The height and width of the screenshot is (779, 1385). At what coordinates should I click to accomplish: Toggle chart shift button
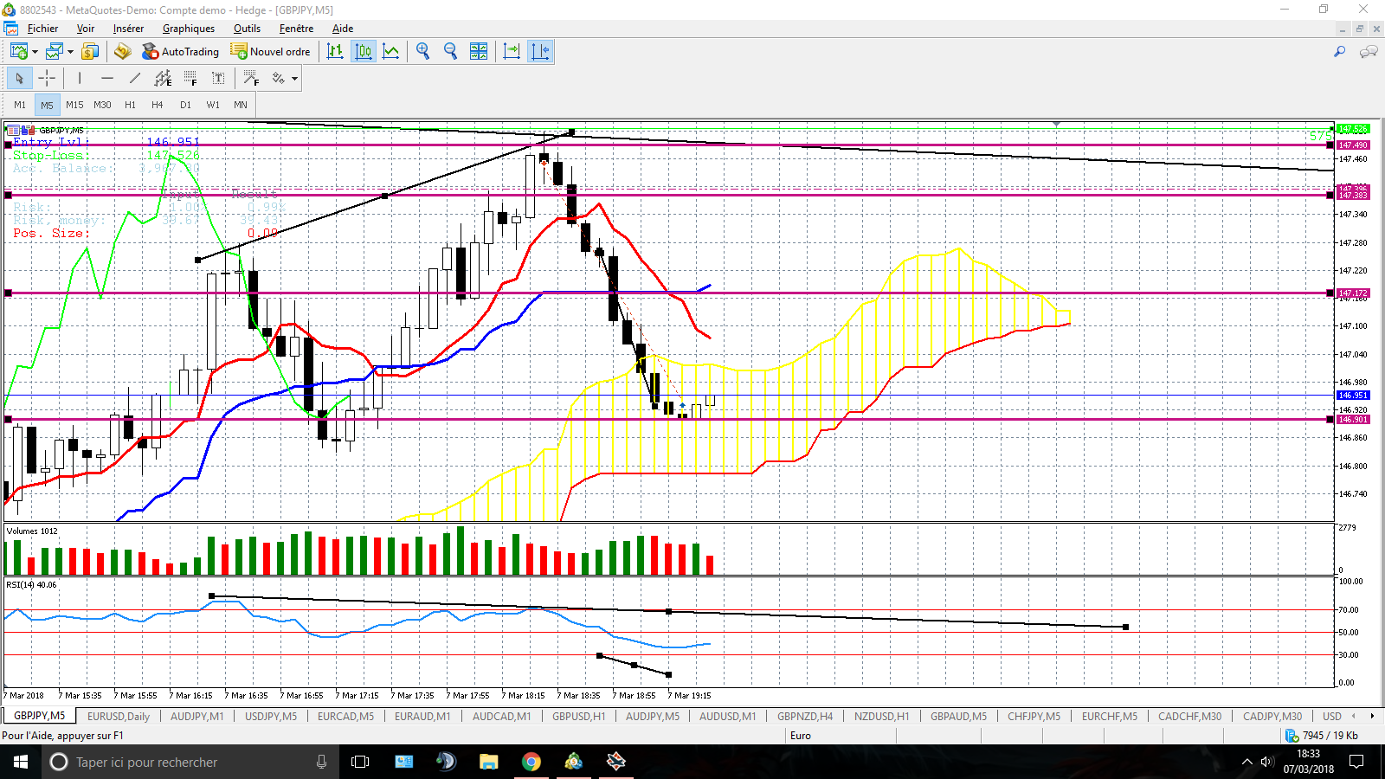pyautogui.click(x=540, y=52)
